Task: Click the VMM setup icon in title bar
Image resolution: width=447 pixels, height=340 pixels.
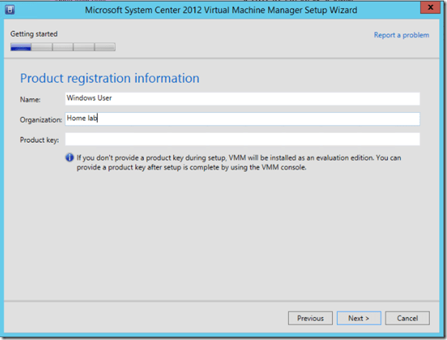Action: click(10, 10)
